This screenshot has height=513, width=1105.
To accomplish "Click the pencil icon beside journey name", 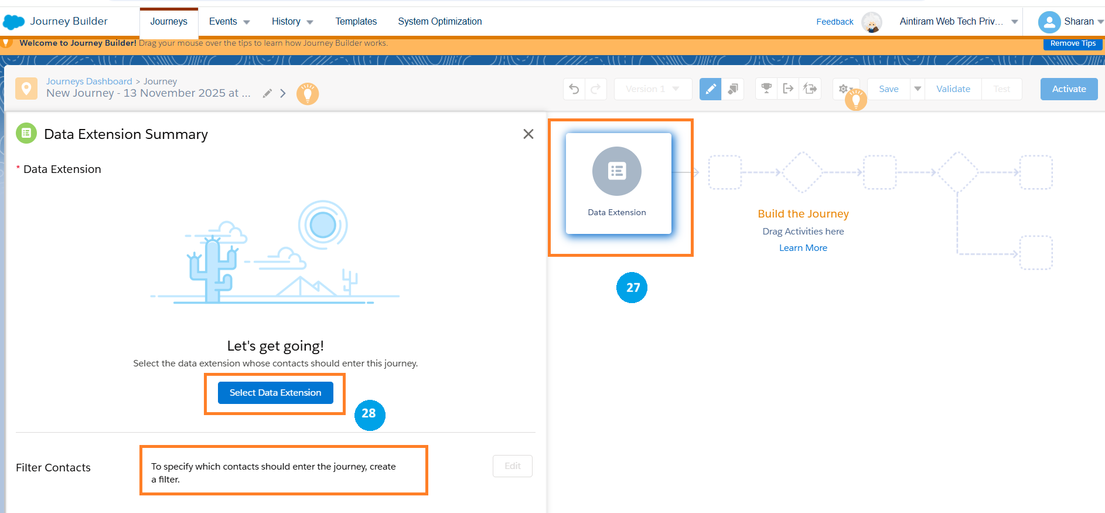I will click(x=267, y=93).
